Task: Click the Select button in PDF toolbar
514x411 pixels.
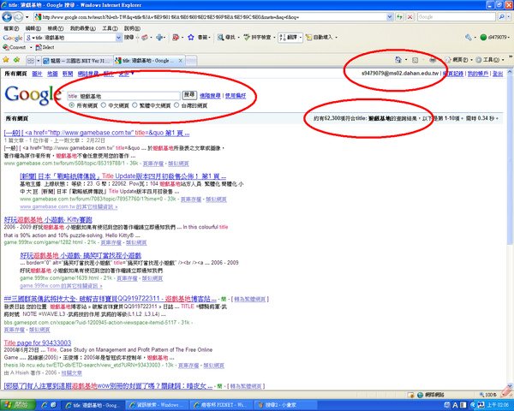Action: pyautogui.click(x=45, y=47)
